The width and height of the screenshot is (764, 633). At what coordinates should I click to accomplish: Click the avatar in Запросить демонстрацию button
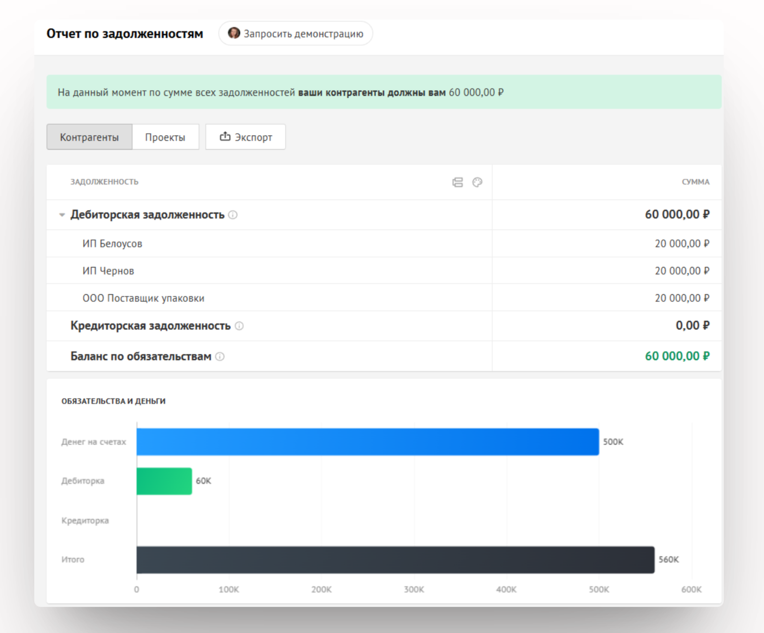(234, 33)
